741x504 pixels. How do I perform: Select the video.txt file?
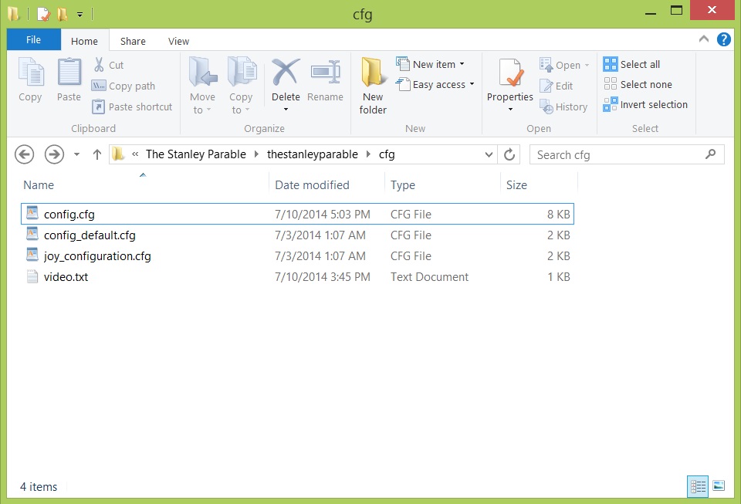[x=297, y=276]
